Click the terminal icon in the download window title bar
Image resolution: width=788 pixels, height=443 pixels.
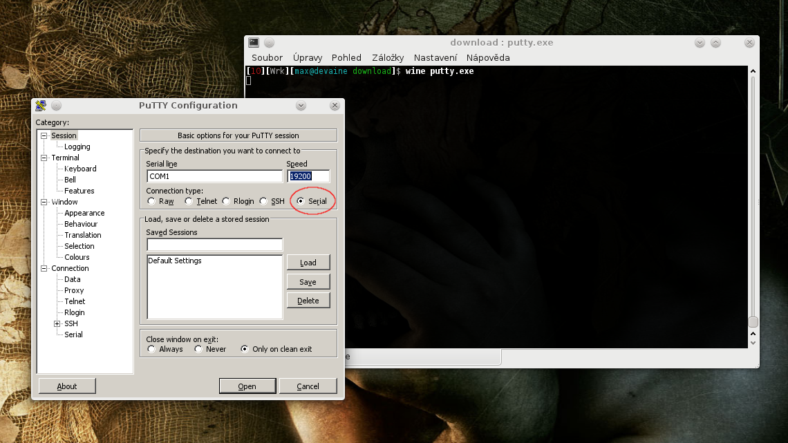click(x=254, y=43)
